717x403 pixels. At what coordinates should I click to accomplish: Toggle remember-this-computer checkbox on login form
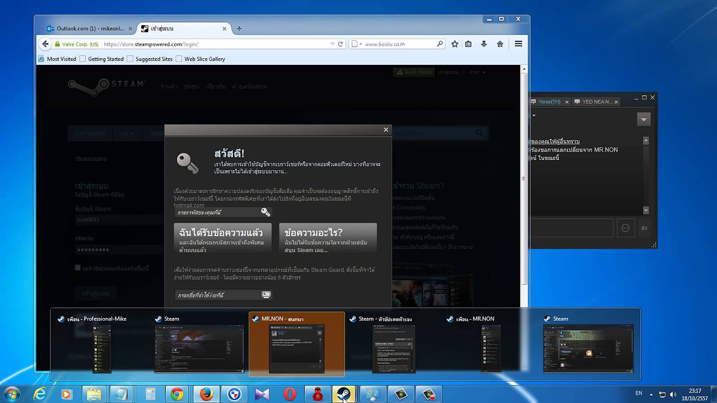click(78, 268)
